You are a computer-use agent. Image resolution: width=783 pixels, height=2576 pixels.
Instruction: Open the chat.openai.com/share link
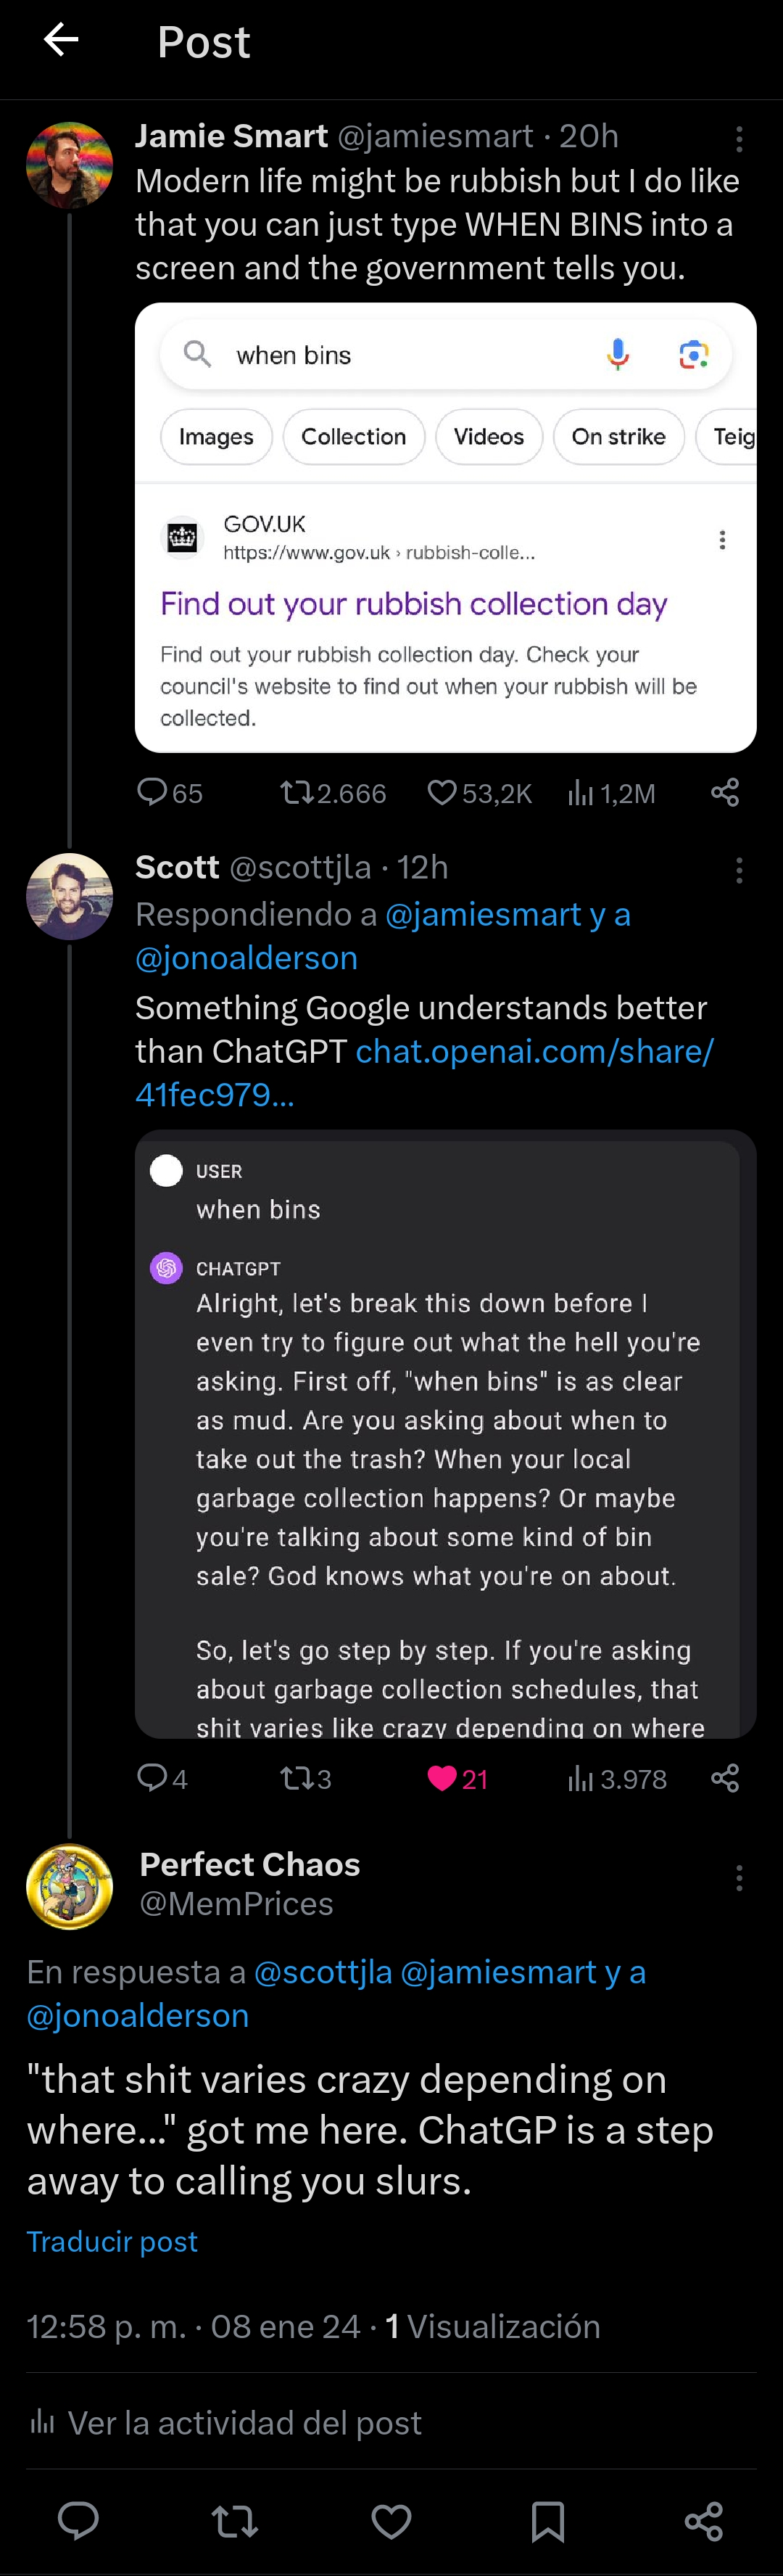point(424,1072)
